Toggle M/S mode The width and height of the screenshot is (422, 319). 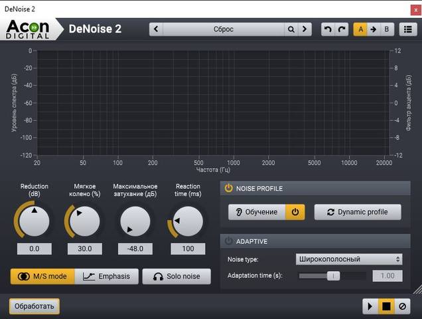pos(42,276)
